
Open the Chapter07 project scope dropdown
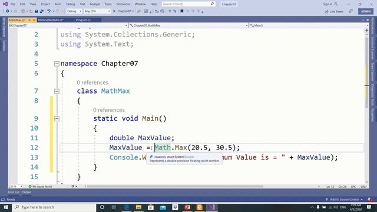tap(68, 25)
